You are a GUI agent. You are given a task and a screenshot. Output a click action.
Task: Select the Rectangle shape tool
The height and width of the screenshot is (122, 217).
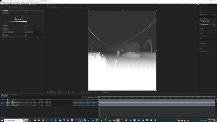pos(19,5)
